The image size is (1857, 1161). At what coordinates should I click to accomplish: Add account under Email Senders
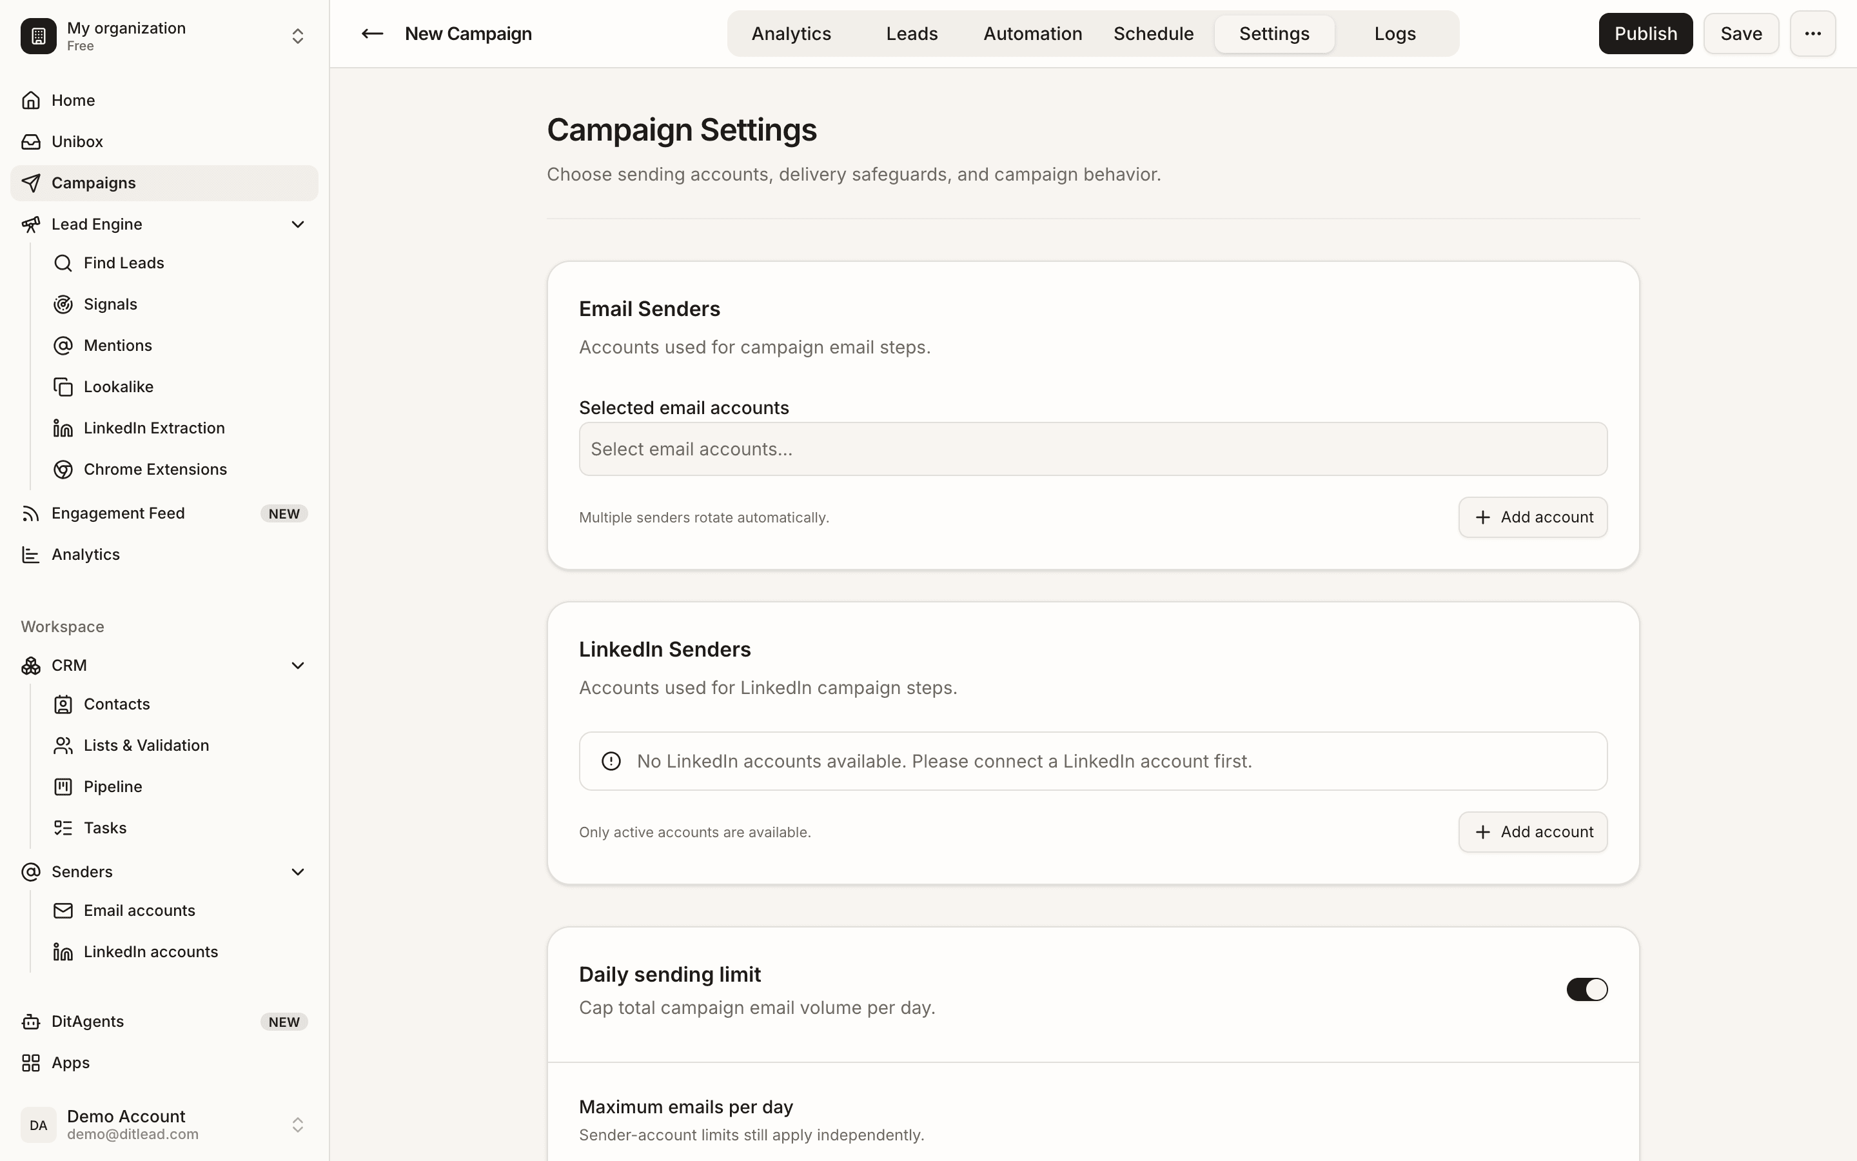tap(1533, 517)
